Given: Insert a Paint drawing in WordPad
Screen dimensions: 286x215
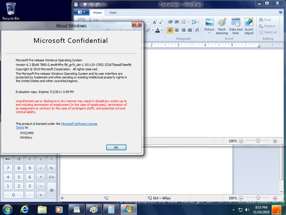Looking at the screenshot, I should click(x=222, y=26).
